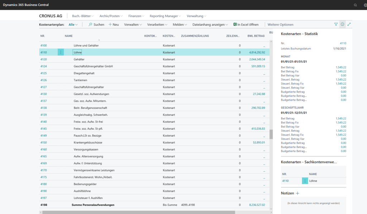
Task: Open In Excel öffnen
Action: pos(246,25)
